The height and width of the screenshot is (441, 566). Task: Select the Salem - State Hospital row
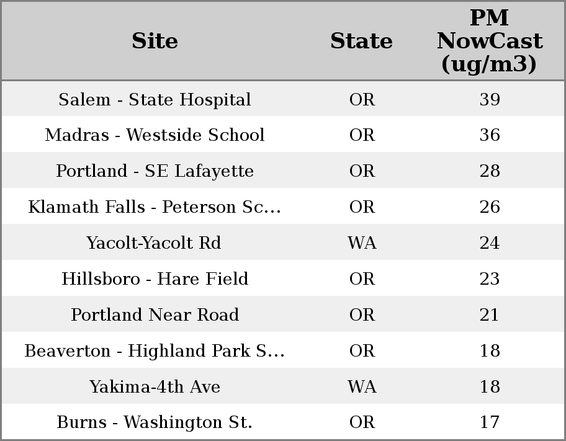[x=155, y=99]
